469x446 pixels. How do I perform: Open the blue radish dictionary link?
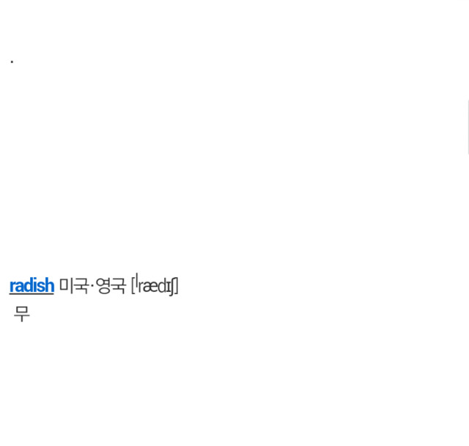32,285
